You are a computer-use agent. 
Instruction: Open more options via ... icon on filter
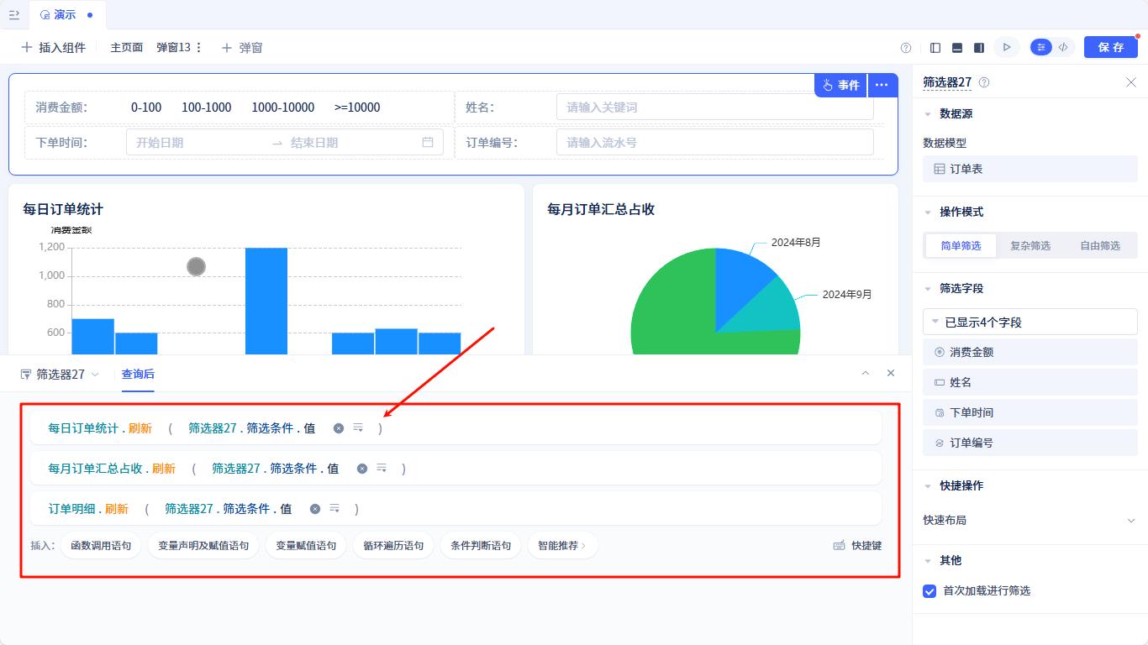click(x=882, y=85)
